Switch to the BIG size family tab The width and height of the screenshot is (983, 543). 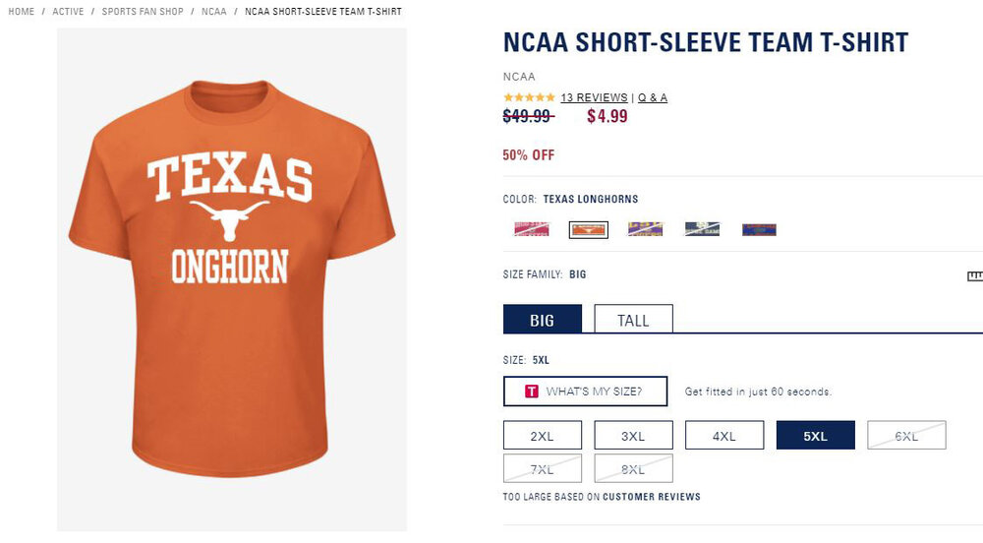542,320
